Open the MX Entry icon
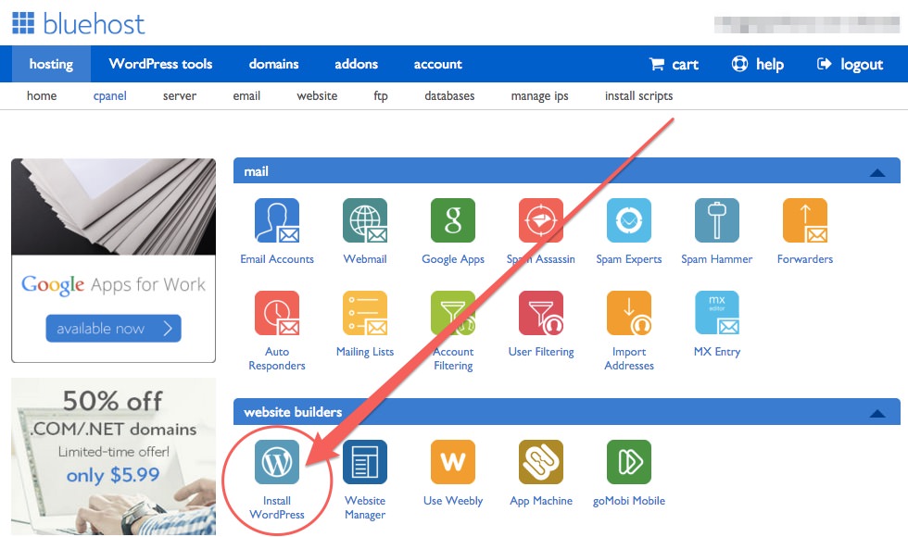Screen dimensions: 908x537 click(717, 313)
